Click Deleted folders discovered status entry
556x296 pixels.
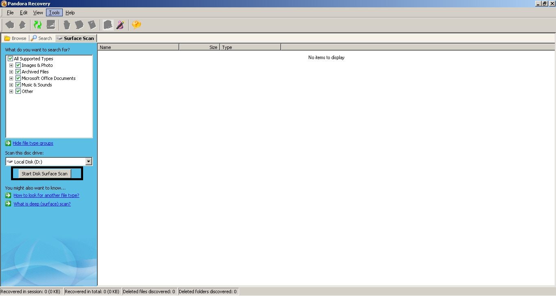click(208, 292)
